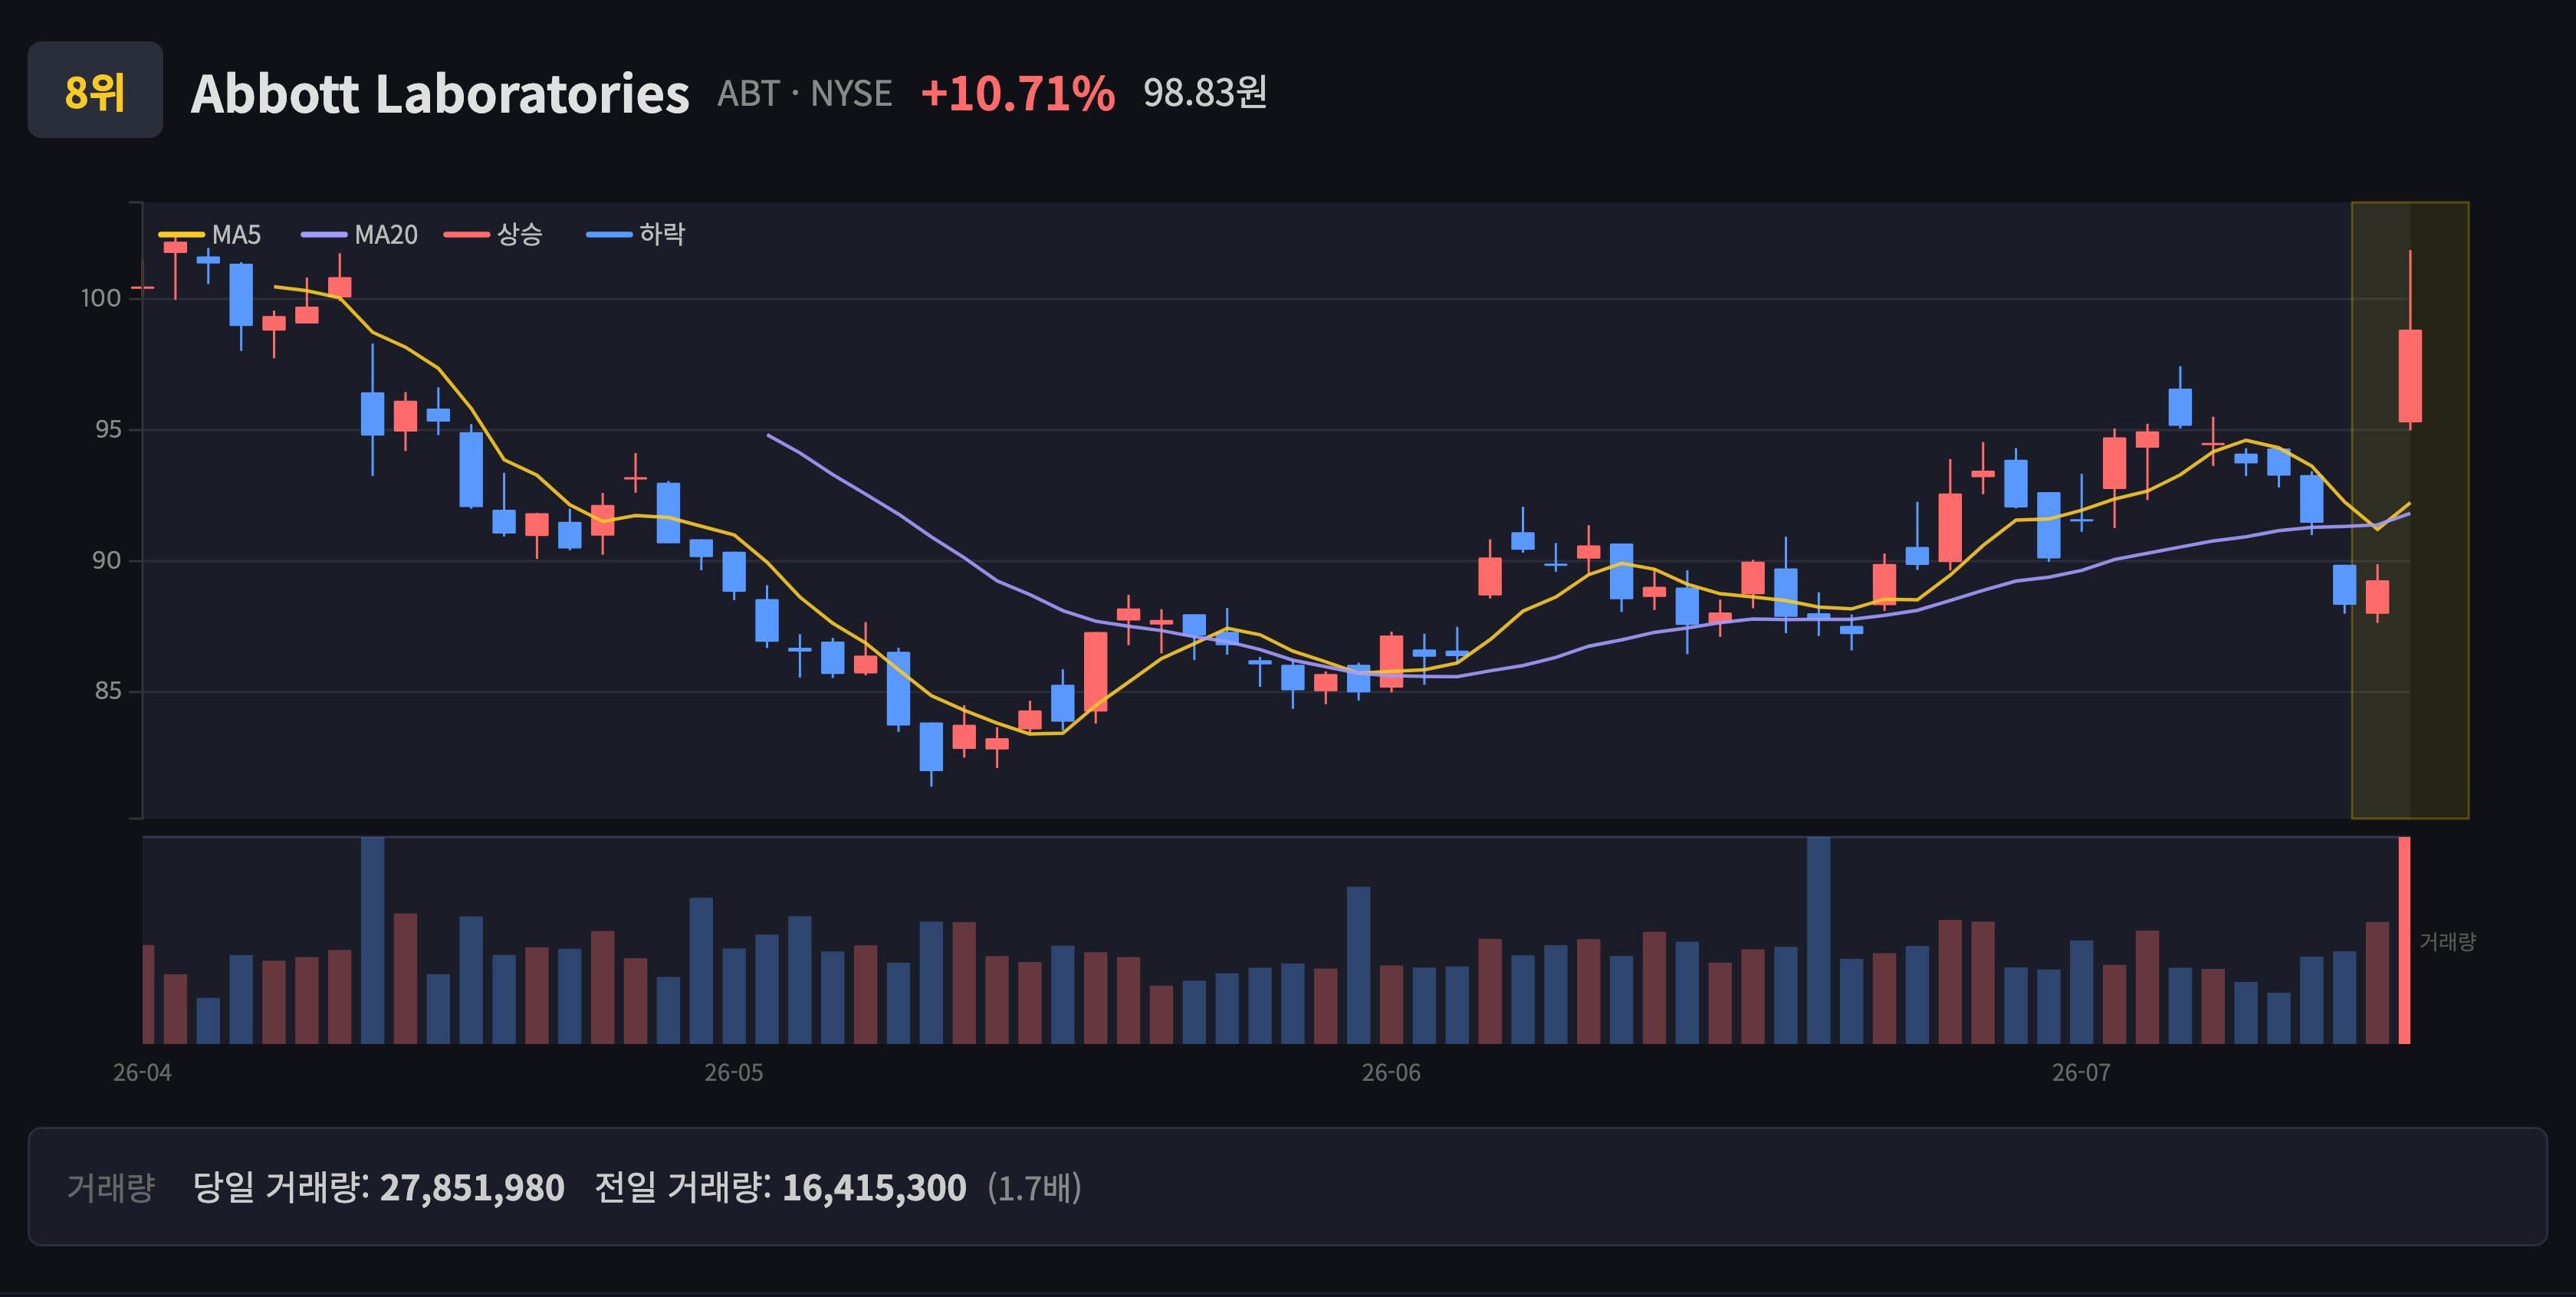Click the +10.71% change value
The height and width of the screenshot is (1297, 2576).
point(1018,94)
